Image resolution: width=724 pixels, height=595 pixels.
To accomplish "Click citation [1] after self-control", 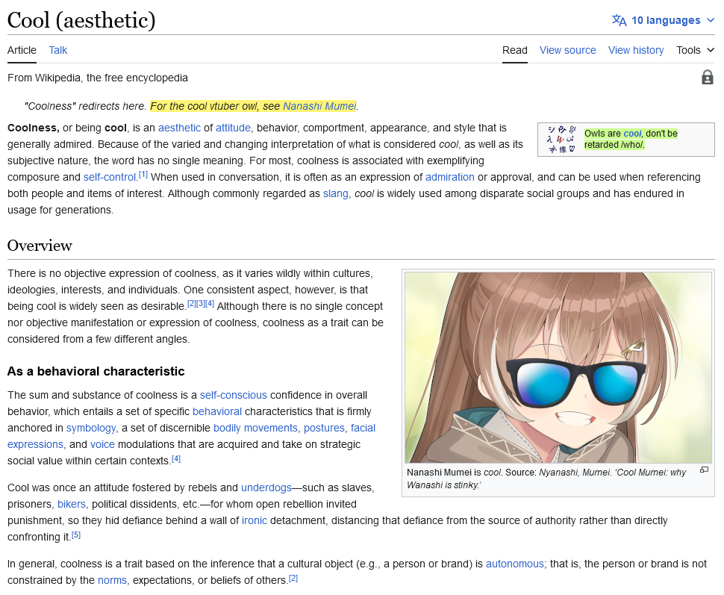I will click(143, 175).
